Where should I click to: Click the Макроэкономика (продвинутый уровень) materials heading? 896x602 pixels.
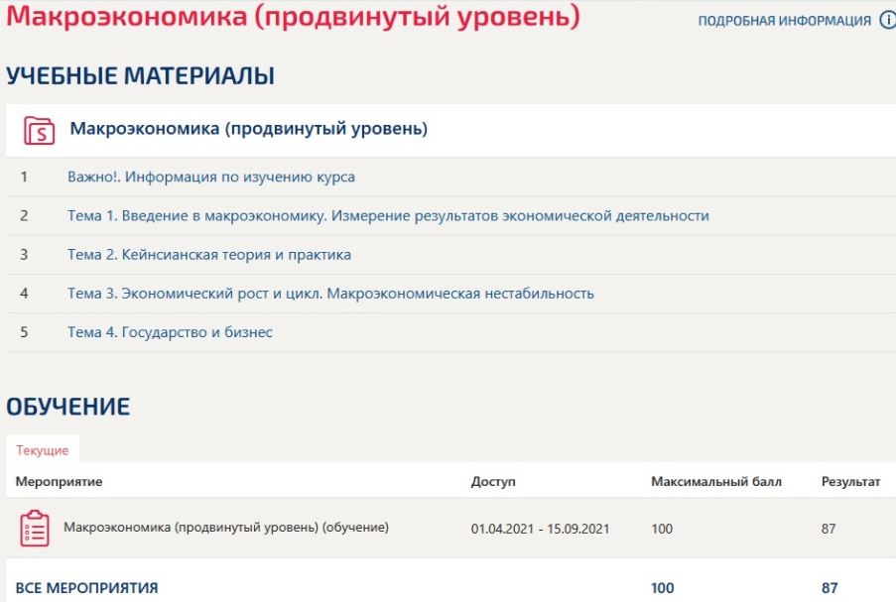coord(249,129)
